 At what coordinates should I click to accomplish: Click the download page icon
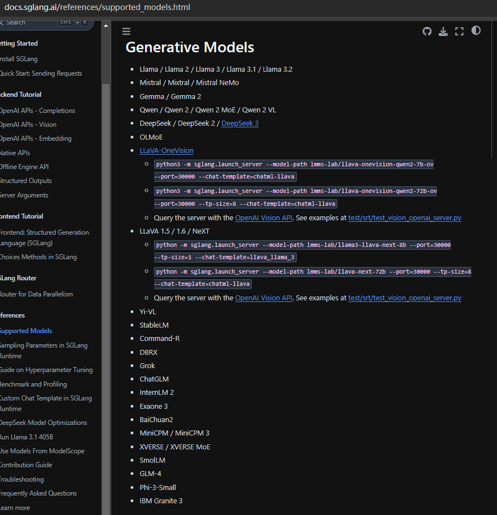click(443, 31)
